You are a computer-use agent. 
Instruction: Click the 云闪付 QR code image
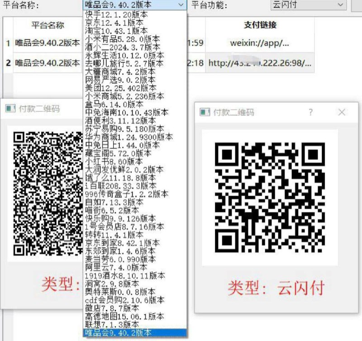tap(270, 197)
